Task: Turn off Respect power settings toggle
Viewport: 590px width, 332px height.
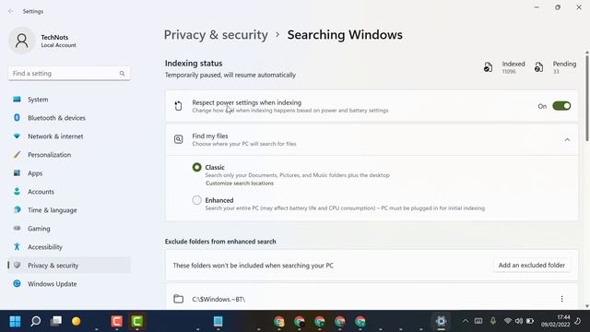Action: pyautogui.click(x=561, y=106)
